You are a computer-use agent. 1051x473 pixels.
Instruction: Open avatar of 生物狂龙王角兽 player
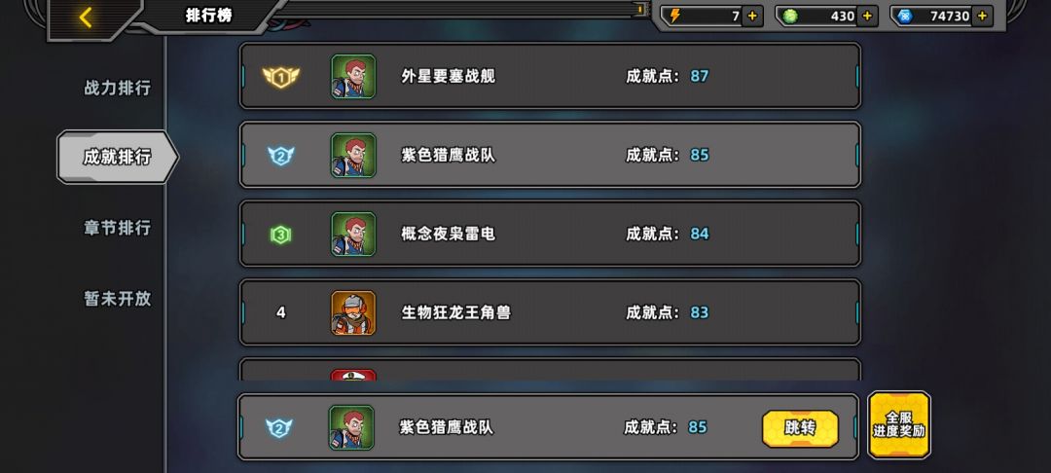click(x=353, y=312)
